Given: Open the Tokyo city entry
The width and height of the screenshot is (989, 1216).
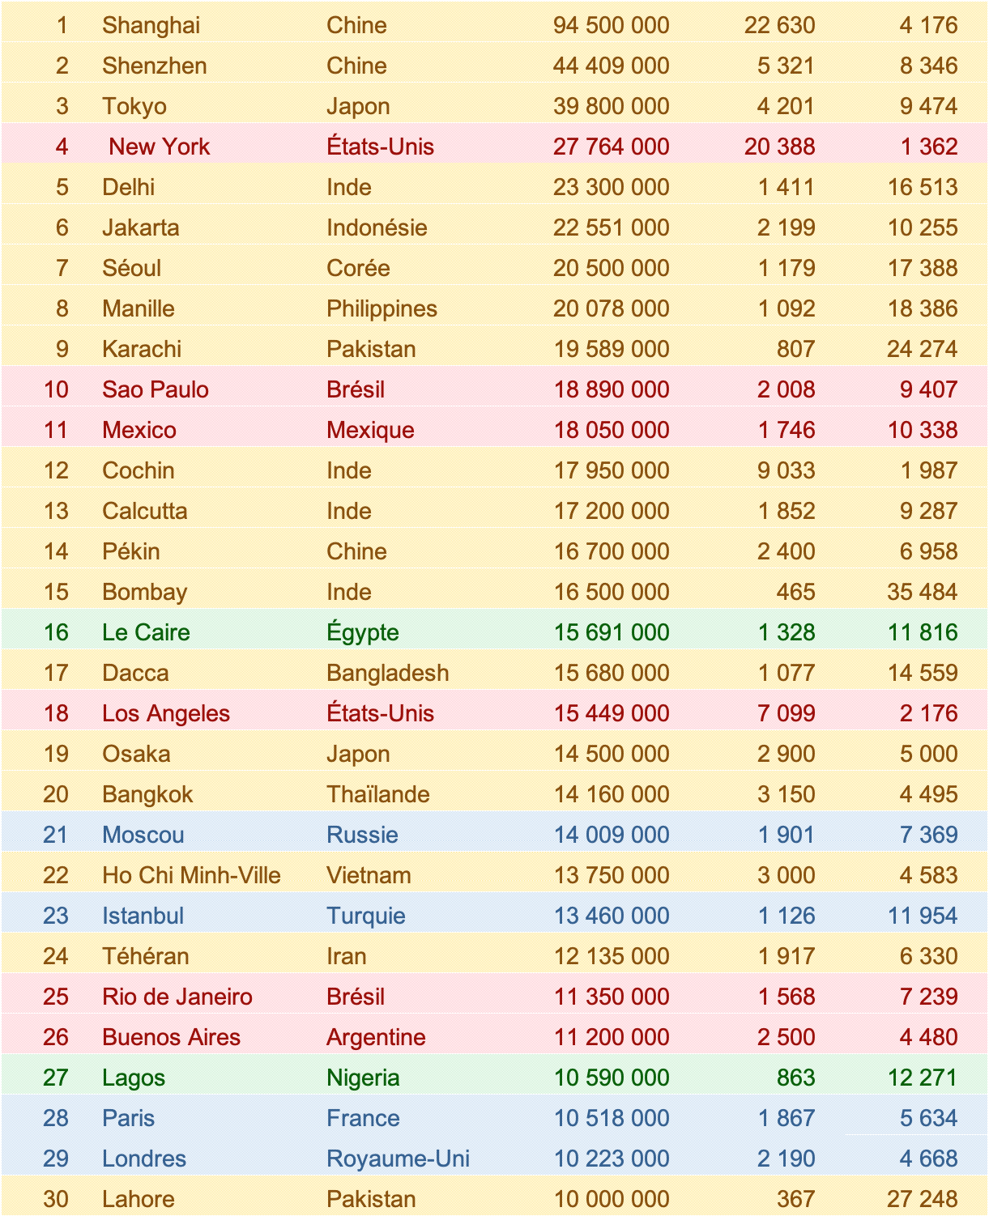Looking at the screenshot, I should 134,106.
